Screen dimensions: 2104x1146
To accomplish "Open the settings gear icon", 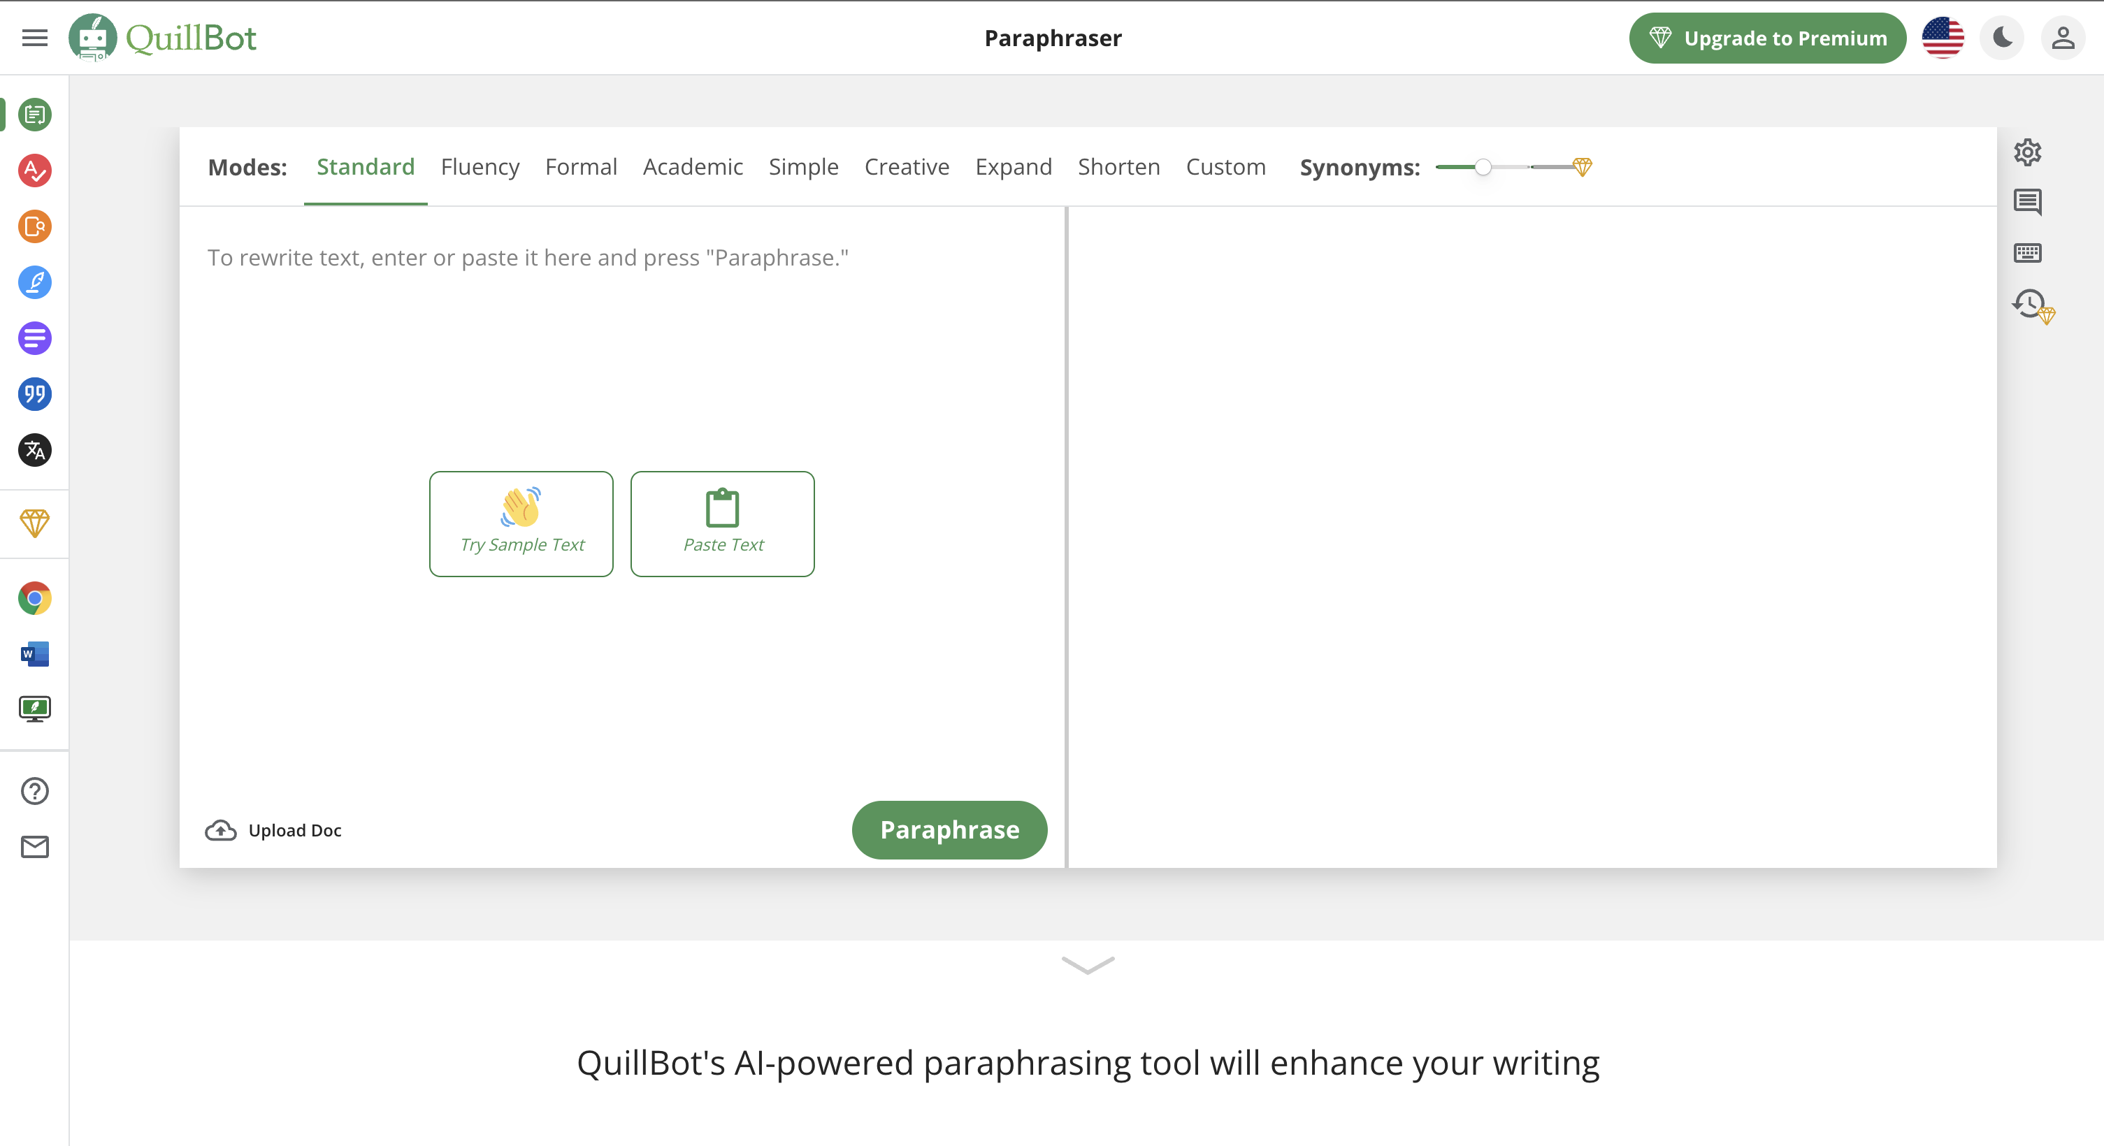I will tap(2027, 152).
